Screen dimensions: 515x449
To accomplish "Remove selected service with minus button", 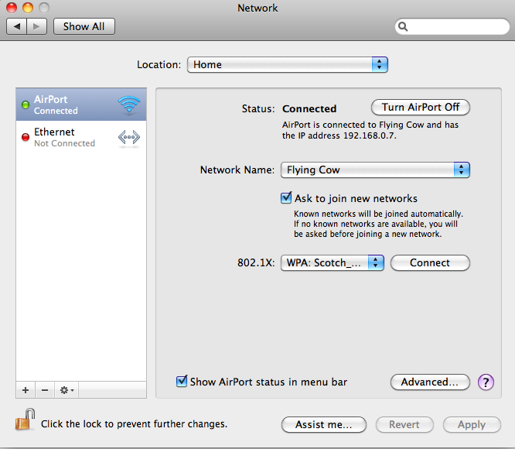I will coord(45,390).
